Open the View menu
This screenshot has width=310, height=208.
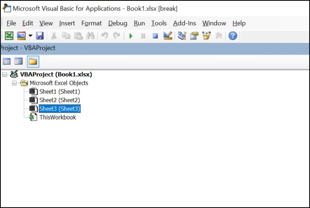click(46, 23)
